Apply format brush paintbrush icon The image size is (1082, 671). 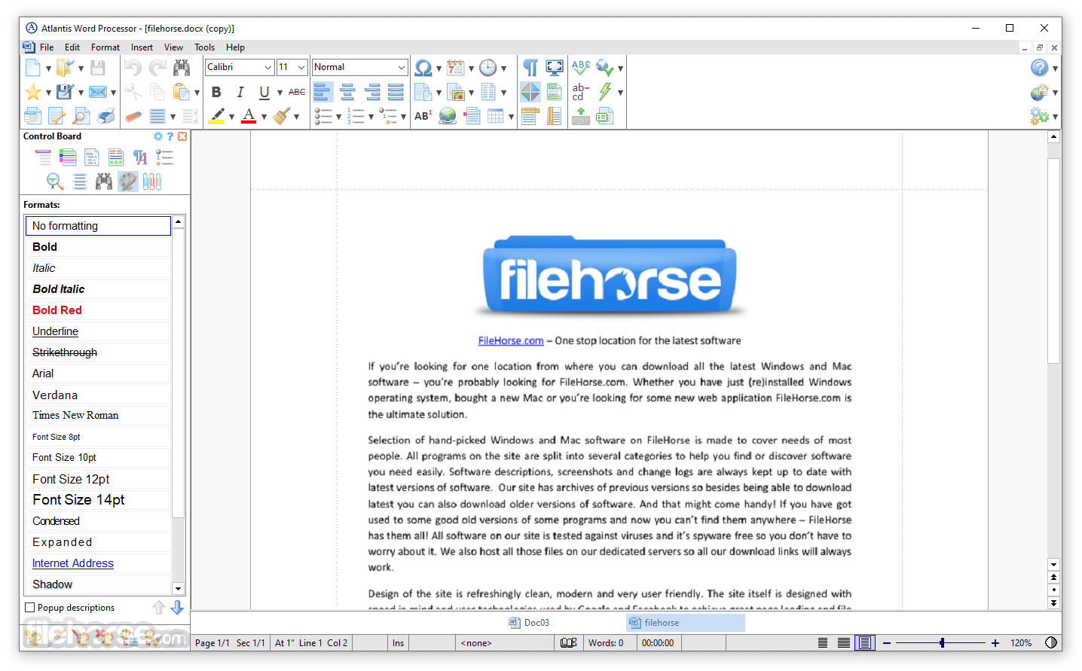click(x=281, y=116)
